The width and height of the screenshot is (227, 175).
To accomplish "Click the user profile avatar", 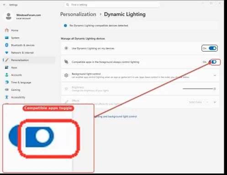I will pyautogui.click(x=9, y=16).
